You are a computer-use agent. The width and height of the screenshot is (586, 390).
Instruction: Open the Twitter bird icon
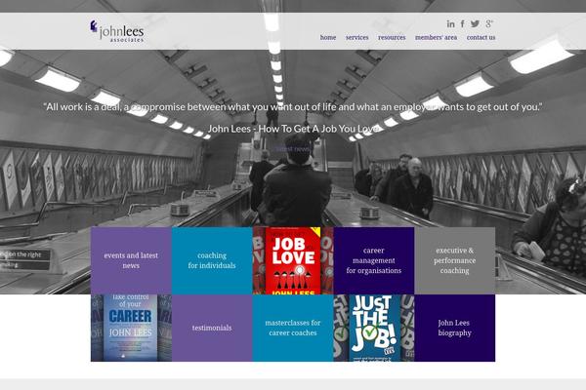pyautogui.click(x=475, y=23)
